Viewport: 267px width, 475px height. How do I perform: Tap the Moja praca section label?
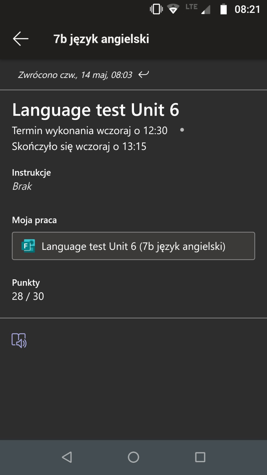tap(35, 220)
